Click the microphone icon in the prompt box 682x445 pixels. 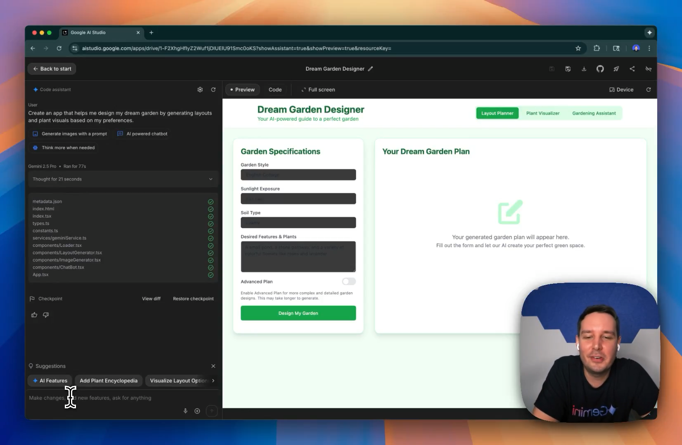coord(185,411)
